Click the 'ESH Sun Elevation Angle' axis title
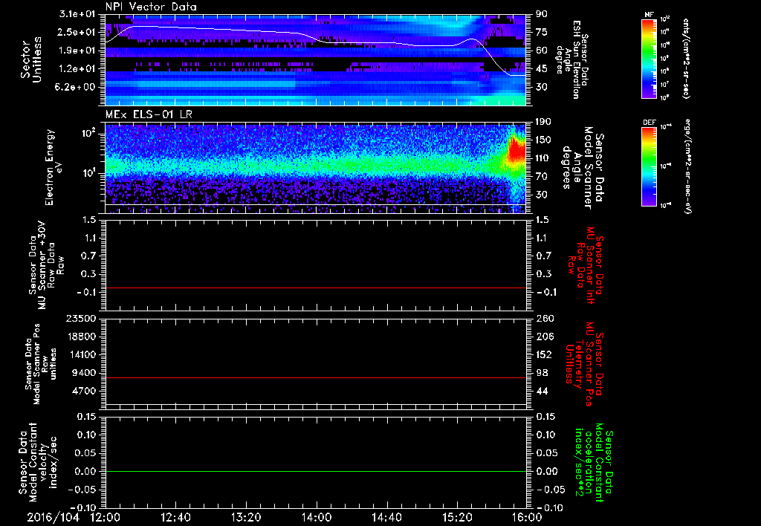Image resolution: width=761 pixels, height=526 pixels. 572,59
